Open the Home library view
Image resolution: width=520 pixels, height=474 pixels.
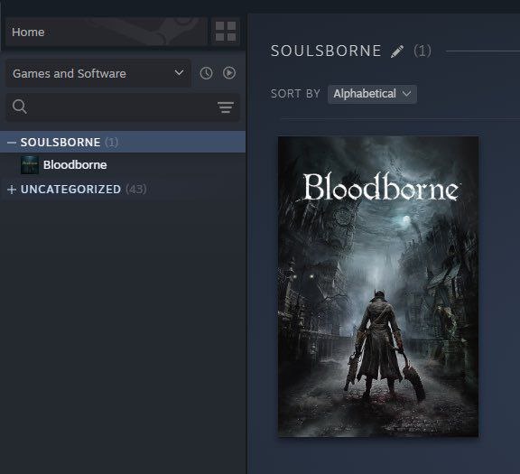[107, 32]
